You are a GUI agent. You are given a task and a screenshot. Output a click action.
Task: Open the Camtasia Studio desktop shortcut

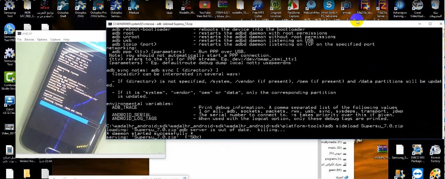9,81
